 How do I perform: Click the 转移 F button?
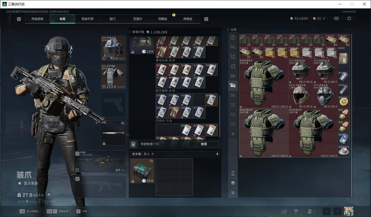click(x=82, y=211)
